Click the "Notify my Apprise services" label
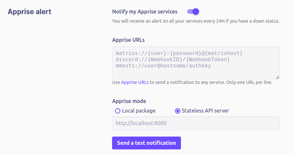Viewport: 294px width, 155px height. point(145,12)
